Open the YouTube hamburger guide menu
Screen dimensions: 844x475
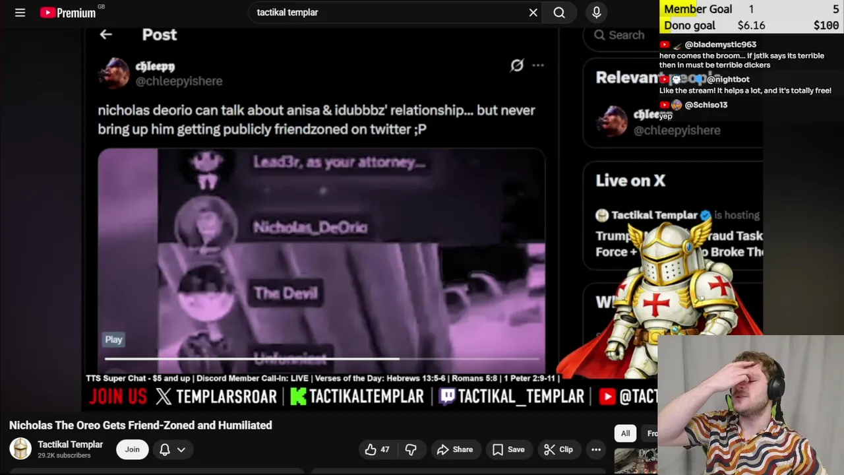coord(20,13)
